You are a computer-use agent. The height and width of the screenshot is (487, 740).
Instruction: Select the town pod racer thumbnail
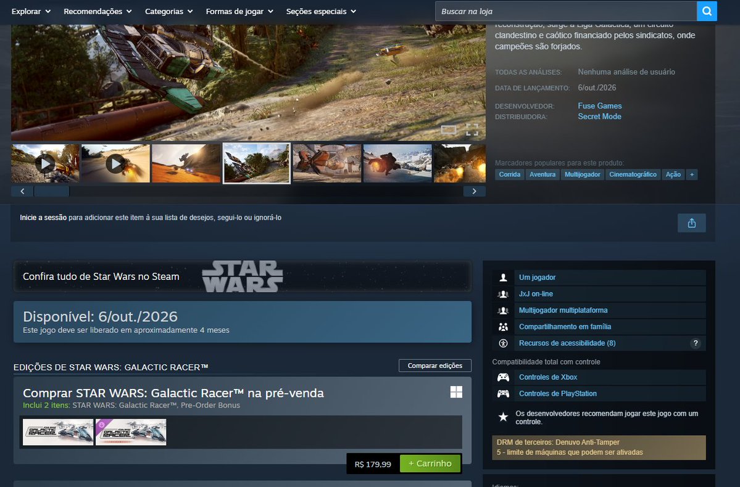tap(327, 163)
